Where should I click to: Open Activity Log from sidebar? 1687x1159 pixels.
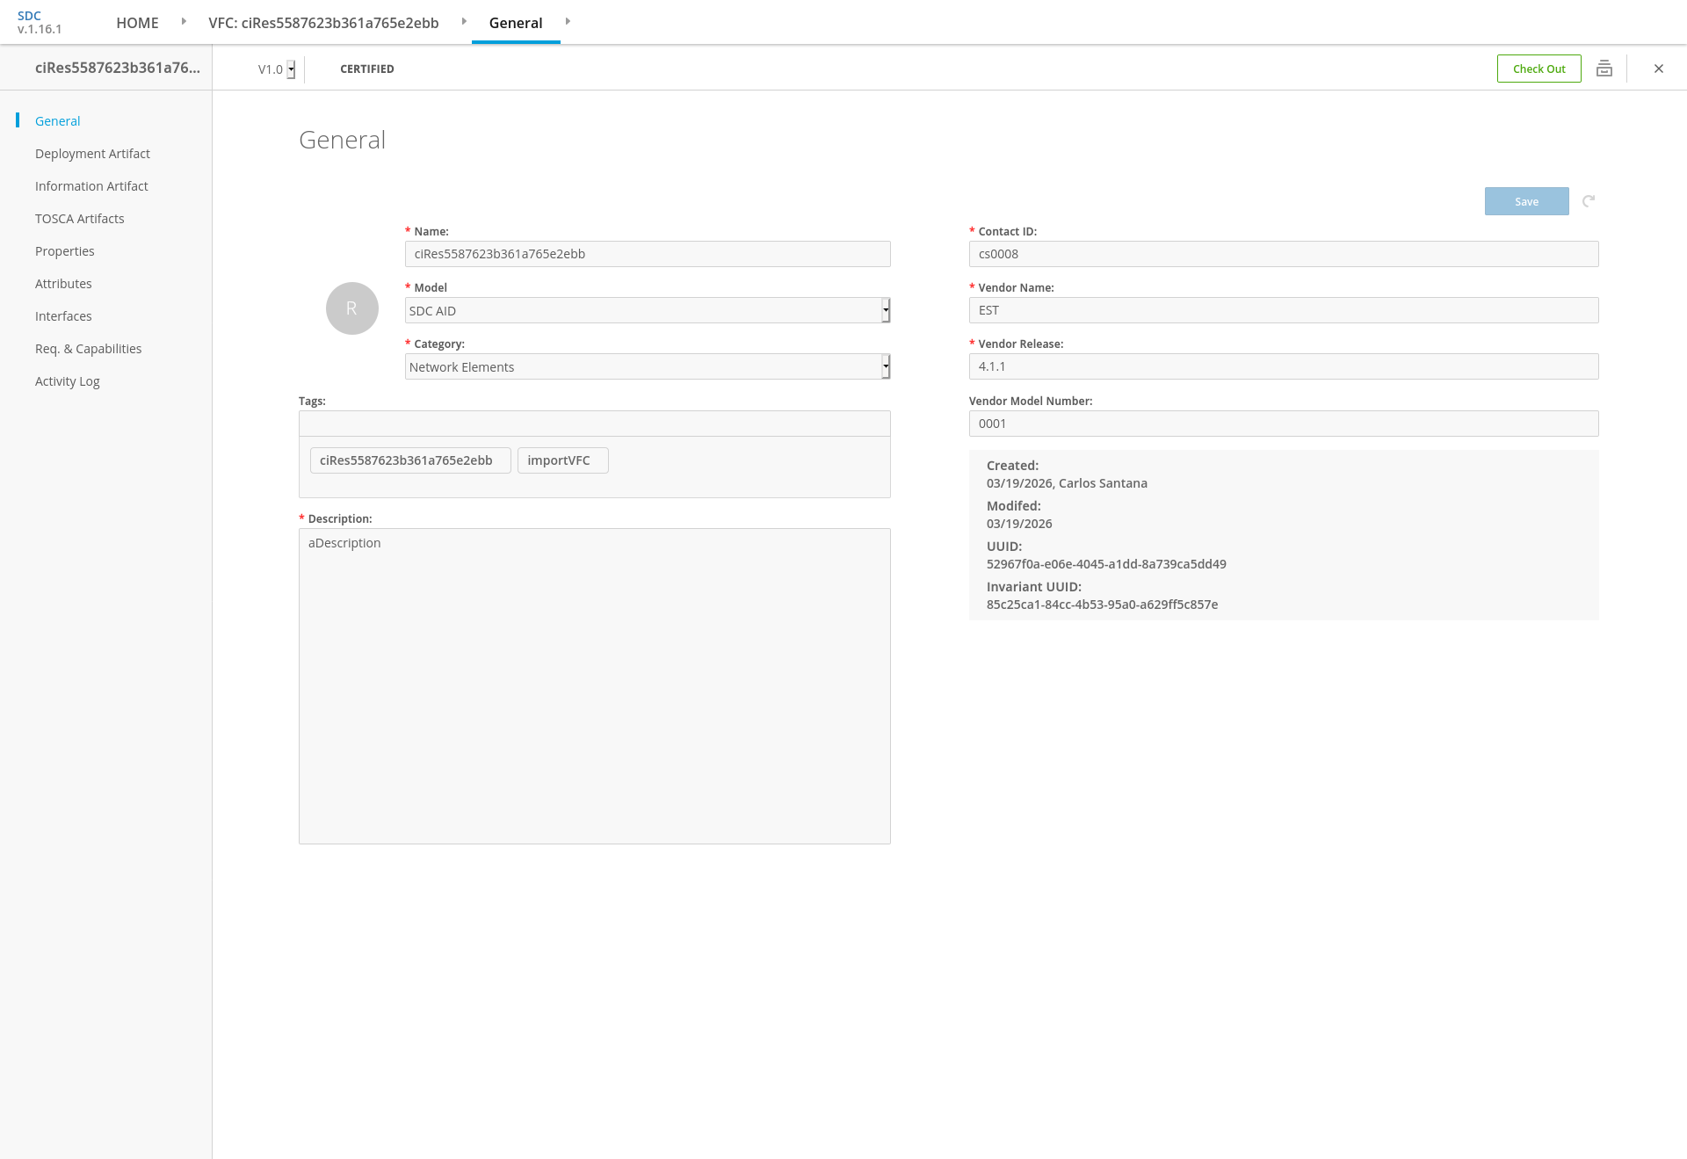tap(67, 381)
